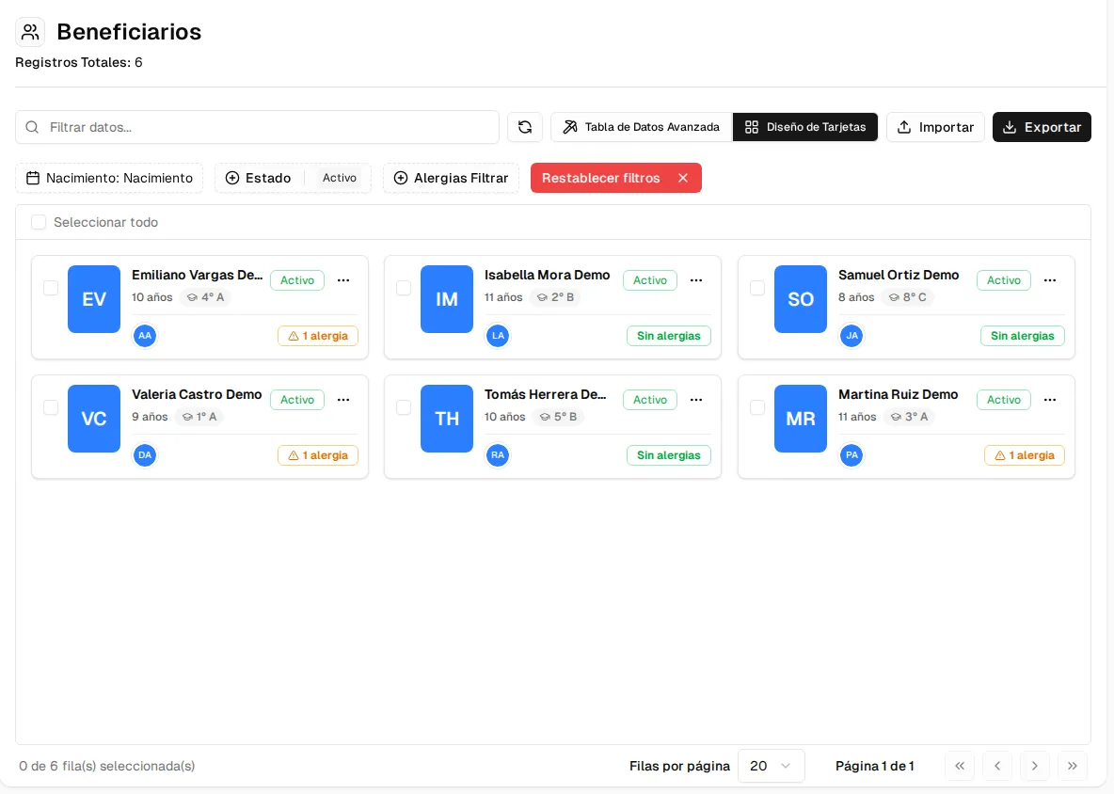Open the rows per page dropdown
Viewport: 1114px width, 794px height.
coord(771,766)
